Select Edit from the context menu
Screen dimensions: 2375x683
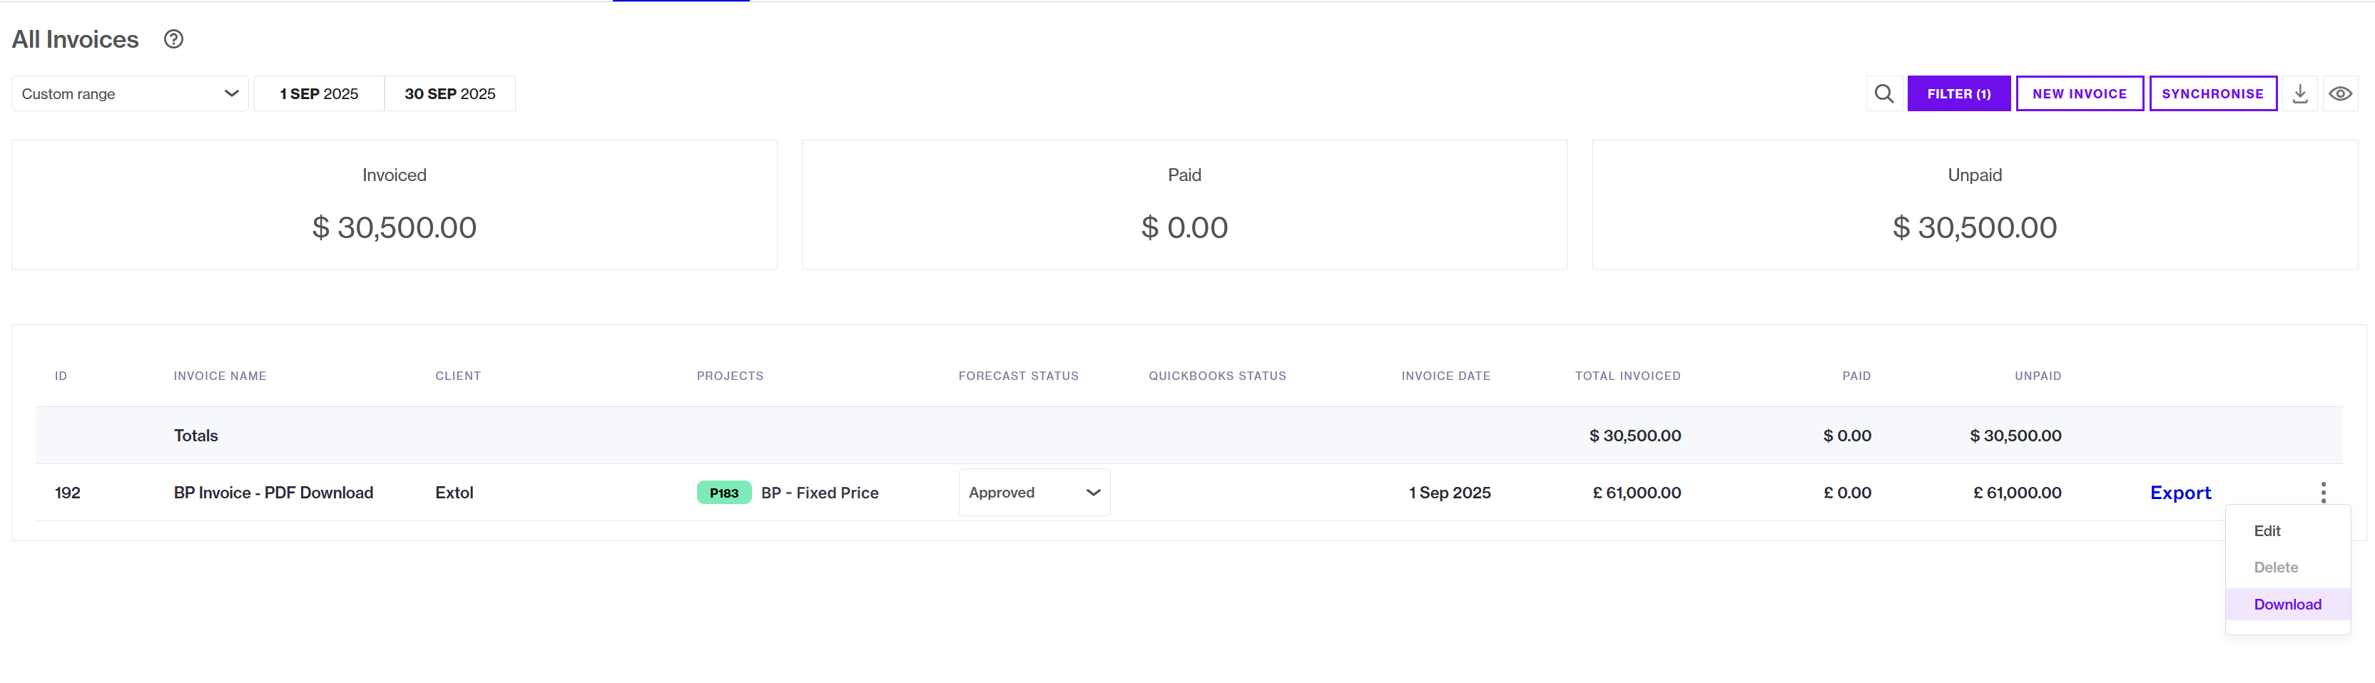(2267, 531)
